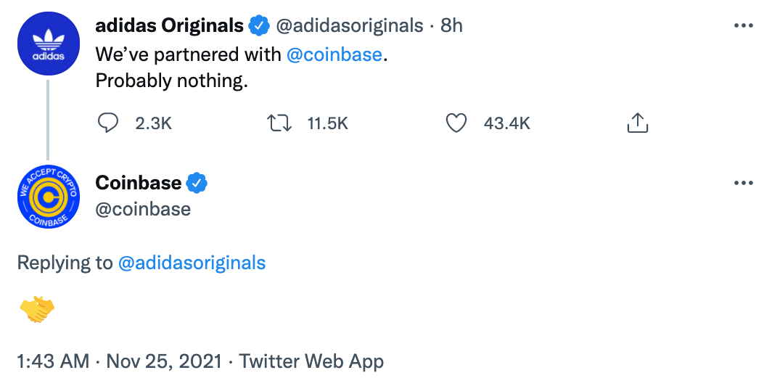Click the reply speech bubble icon

107,123
